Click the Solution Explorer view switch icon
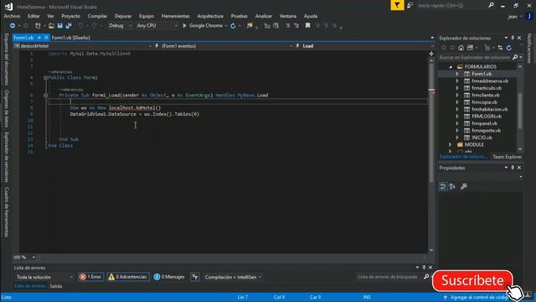The width and height of the screenshot is (536, 302). click(x=471, y=48)
